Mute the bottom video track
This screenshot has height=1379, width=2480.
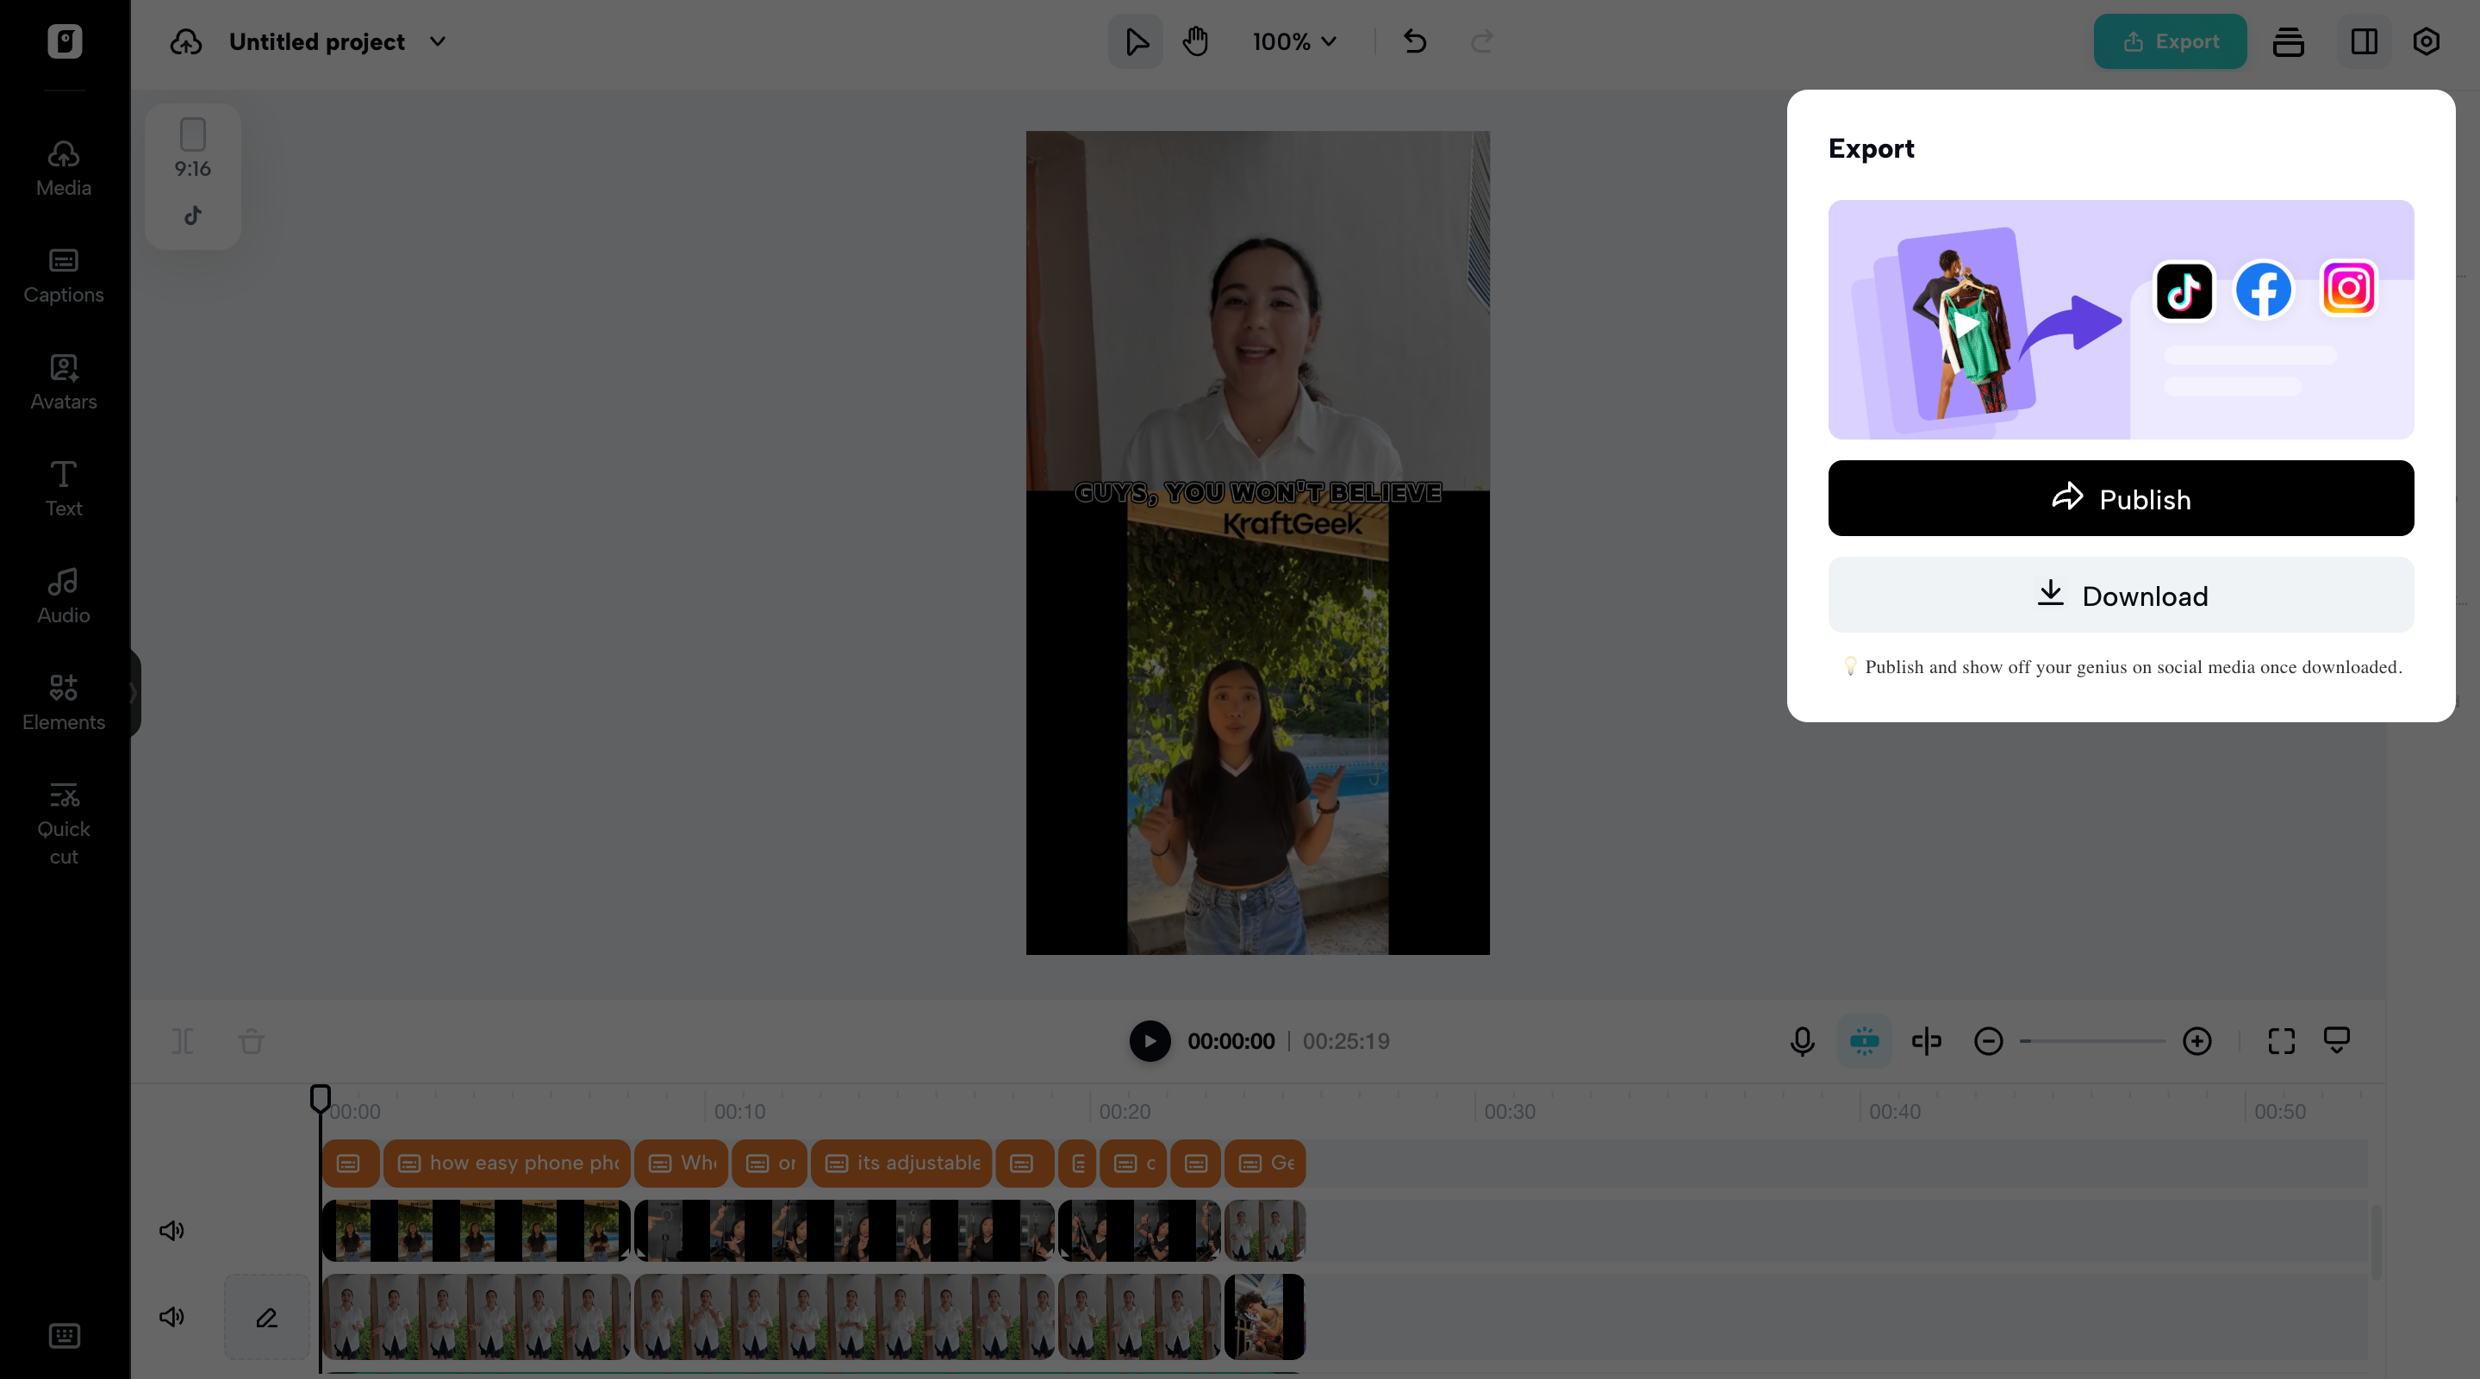(171, 1319)
